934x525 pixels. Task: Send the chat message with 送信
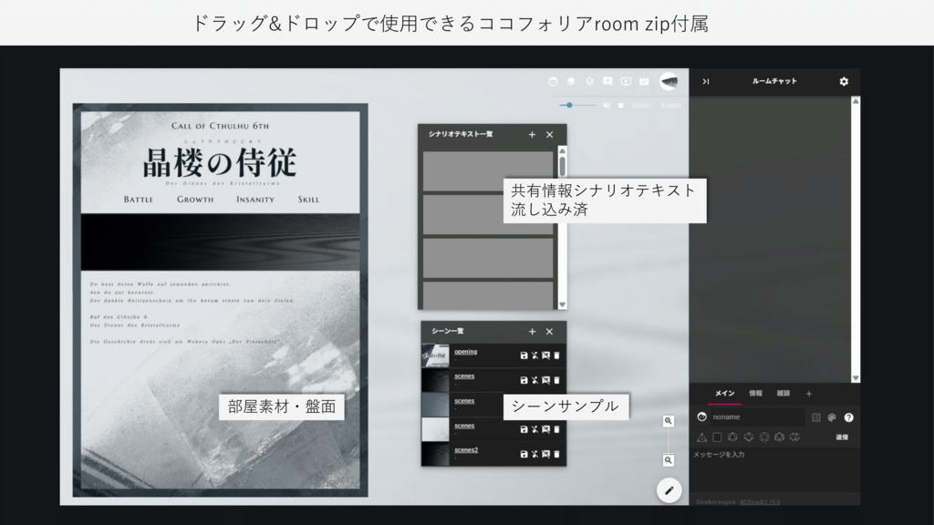tap(842, 437)
